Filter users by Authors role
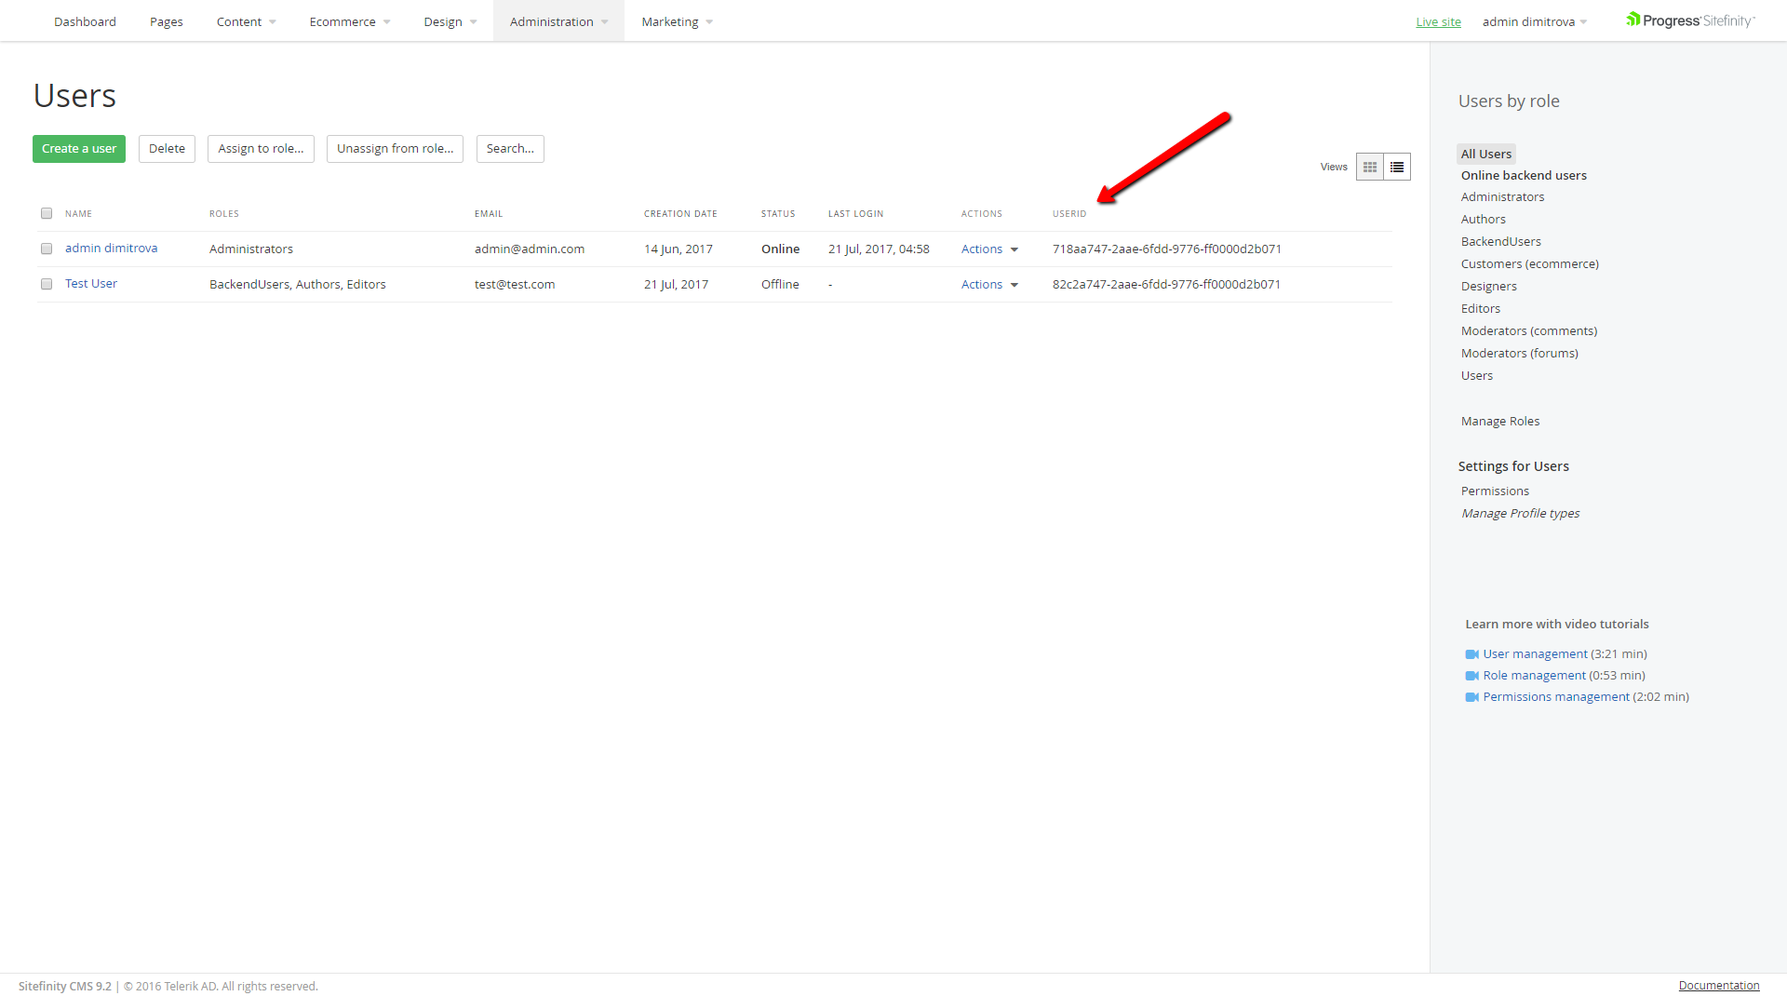1787x996 pixels. [x=1483, y=219]
